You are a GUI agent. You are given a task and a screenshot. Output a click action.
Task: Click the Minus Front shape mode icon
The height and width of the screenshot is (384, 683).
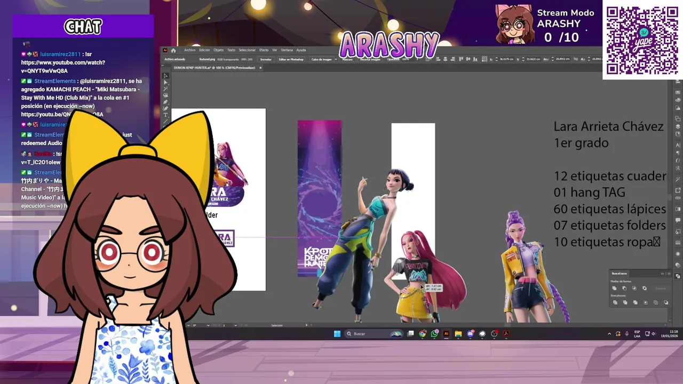click(624, 288)
